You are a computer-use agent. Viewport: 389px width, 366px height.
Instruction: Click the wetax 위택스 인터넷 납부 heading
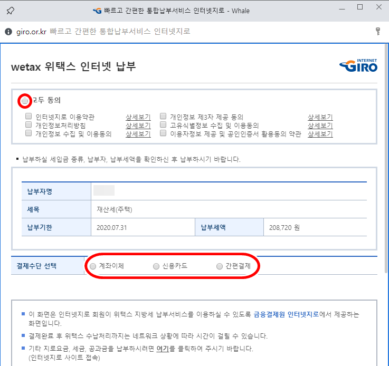coord(73,66)
